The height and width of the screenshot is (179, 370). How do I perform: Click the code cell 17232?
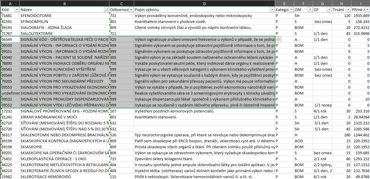point(10,111)
